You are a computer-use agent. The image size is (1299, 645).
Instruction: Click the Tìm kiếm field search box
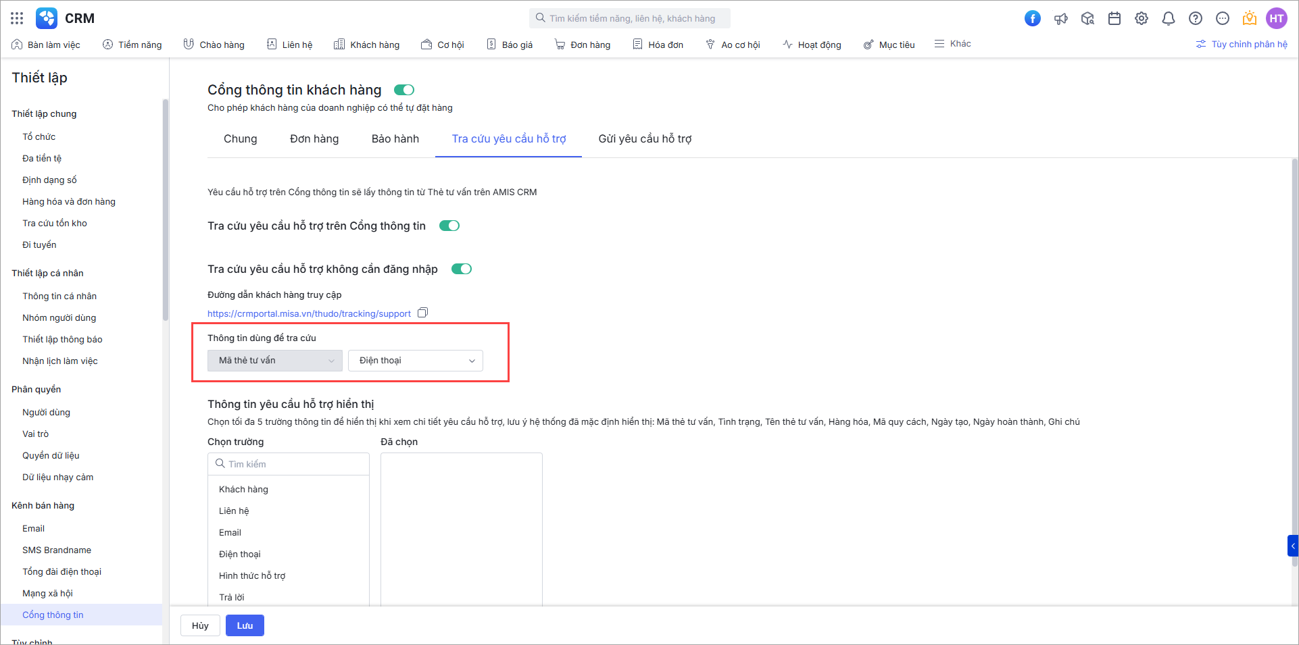coord(289,464)
